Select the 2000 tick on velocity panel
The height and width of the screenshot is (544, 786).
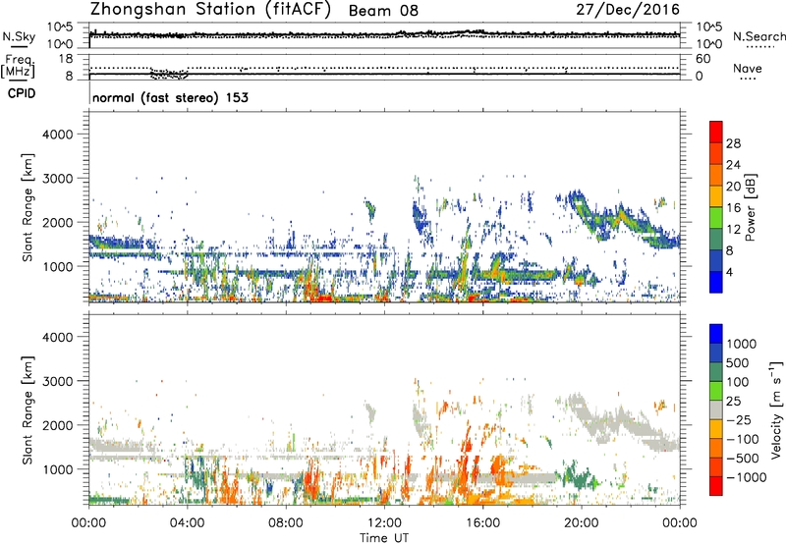57,425
